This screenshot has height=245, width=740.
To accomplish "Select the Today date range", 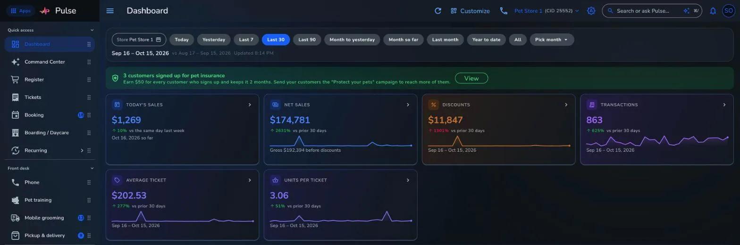I will (x=182, y=40).
